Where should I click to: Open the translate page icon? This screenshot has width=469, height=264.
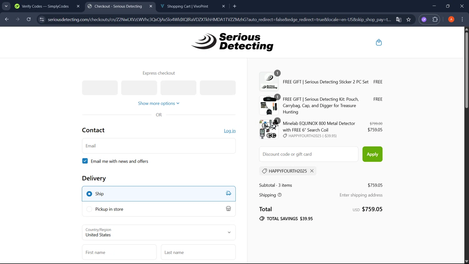(x=399, y=19)
